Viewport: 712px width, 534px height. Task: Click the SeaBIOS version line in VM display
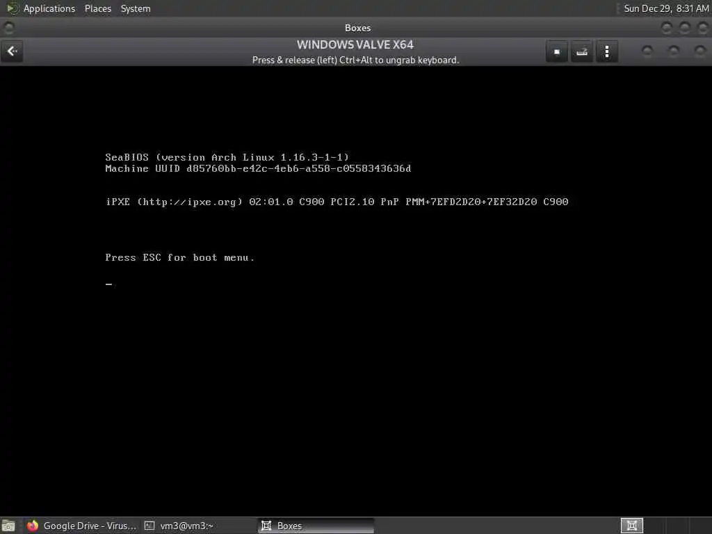(x=227, y=157)
